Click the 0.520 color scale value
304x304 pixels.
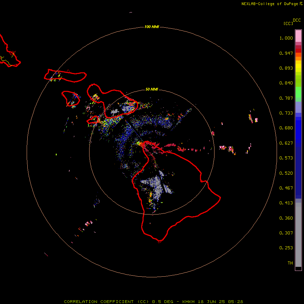click(x=286, y=173)
